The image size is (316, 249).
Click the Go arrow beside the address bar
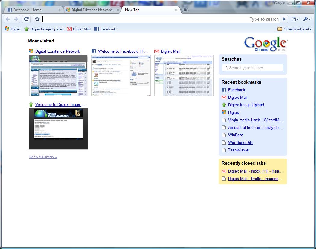284,19
